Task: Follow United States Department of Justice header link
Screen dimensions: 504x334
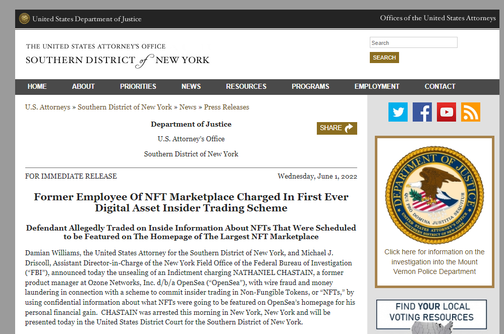Action: point(87,19)
